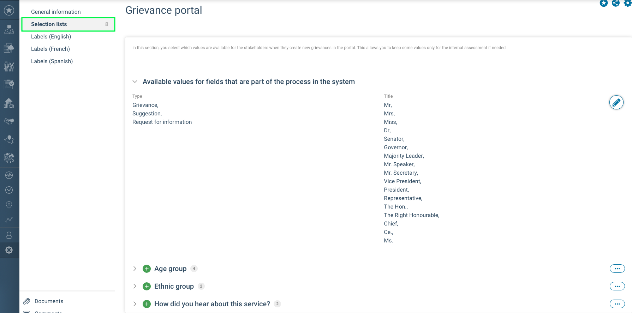Image resolution: width=632 pixels, height=313 pixels.
Task: Open the location pin icon in the sidebar
Action: click(x=9, y=205)
